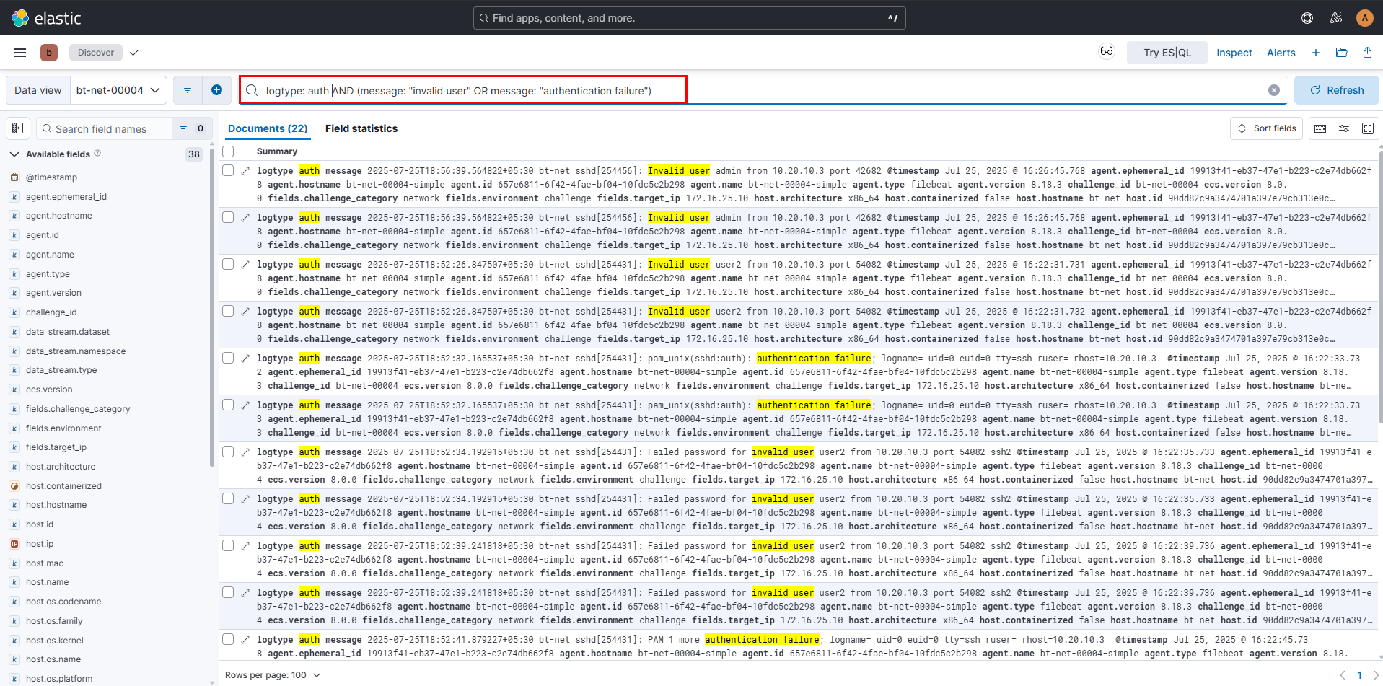Click the Discover breadcrumb
This screenshot has height=686, width=1383.
click(96, 53)
